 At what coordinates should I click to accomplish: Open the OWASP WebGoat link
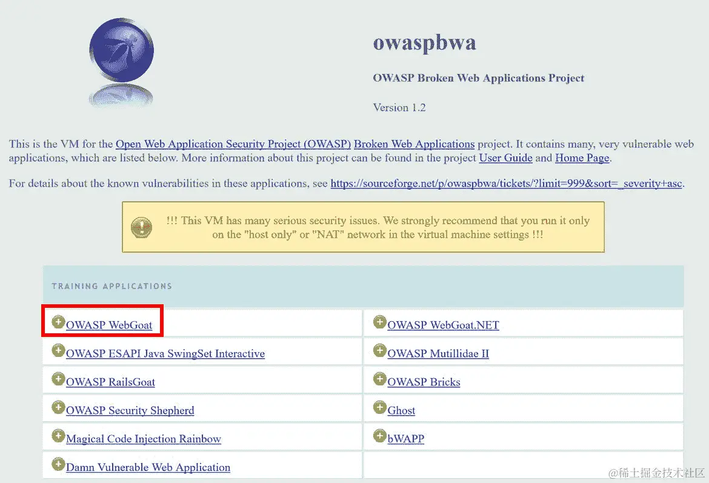[x=109, y=325]
